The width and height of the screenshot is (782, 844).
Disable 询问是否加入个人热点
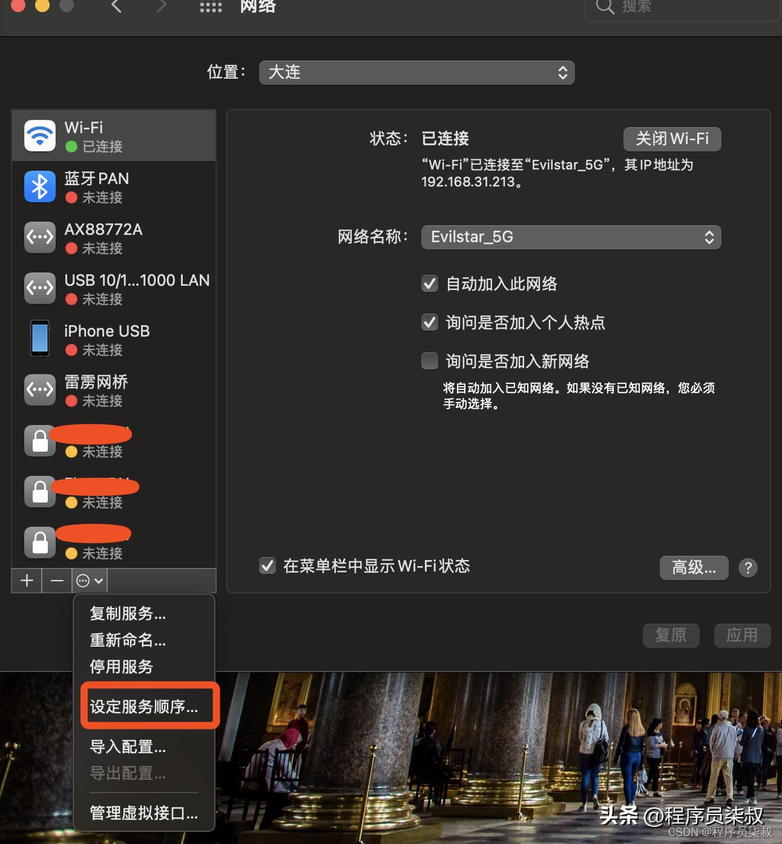click(430, 322)
